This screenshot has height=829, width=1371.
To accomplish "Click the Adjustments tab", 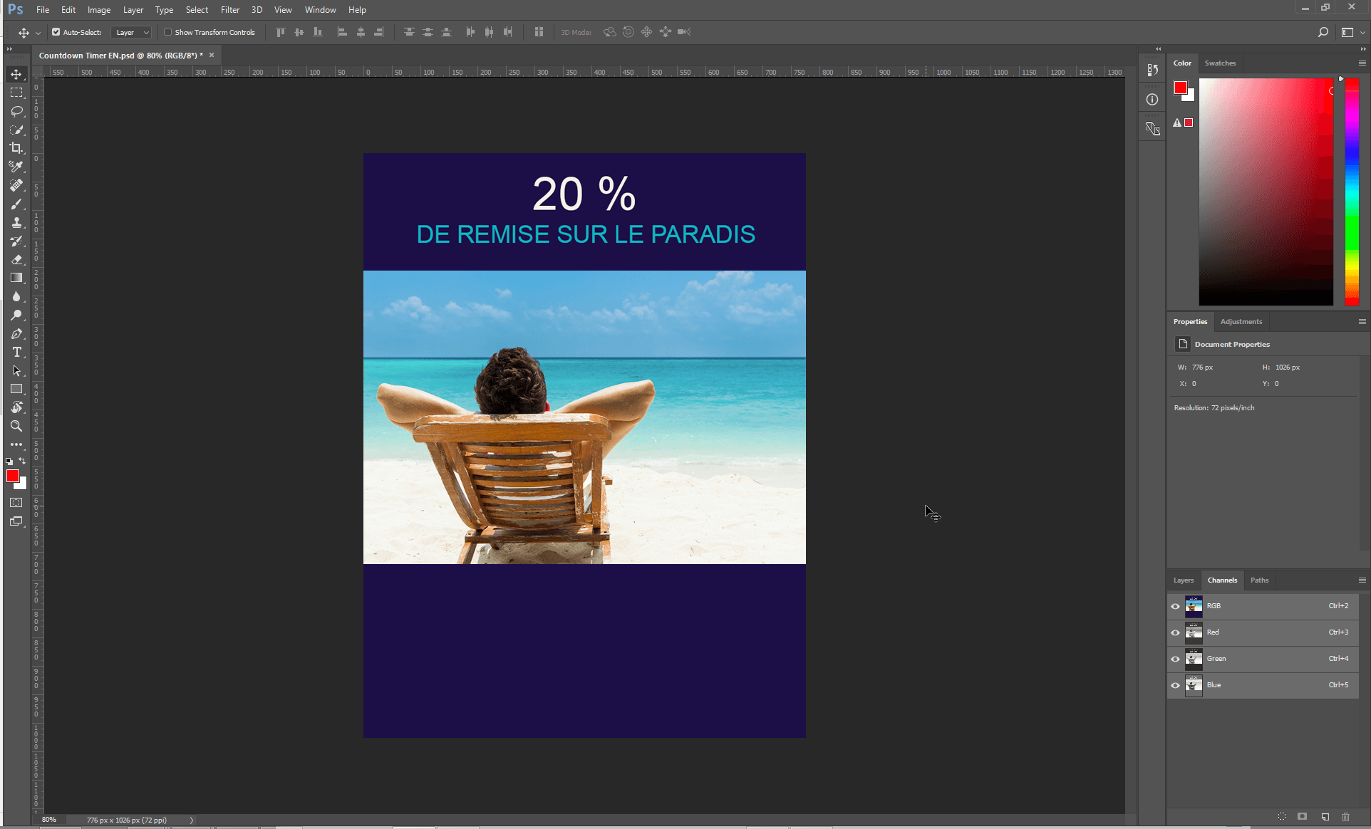I will (x=1241, y=321).
